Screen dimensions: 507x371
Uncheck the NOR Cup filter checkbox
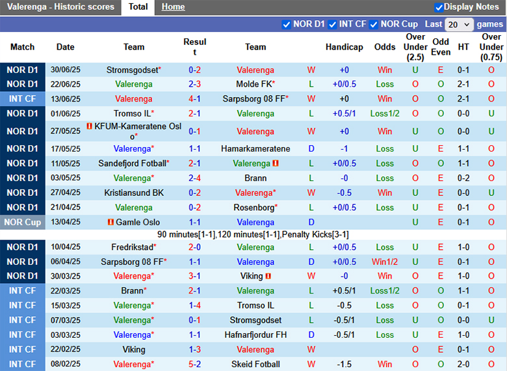tap(374, 25)
